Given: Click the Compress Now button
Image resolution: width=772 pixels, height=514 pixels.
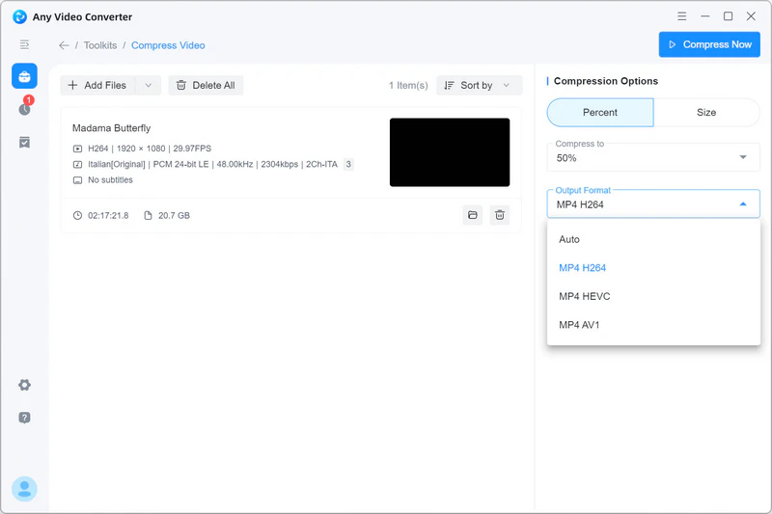Looking at the screenshot, I should pos(709,44).
